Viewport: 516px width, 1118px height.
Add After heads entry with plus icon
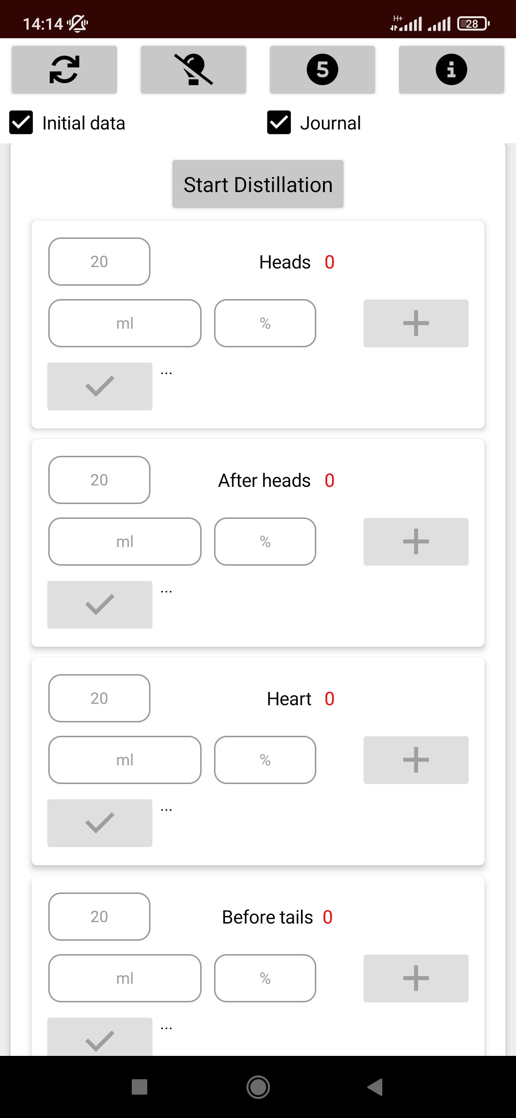pos(416,542)
